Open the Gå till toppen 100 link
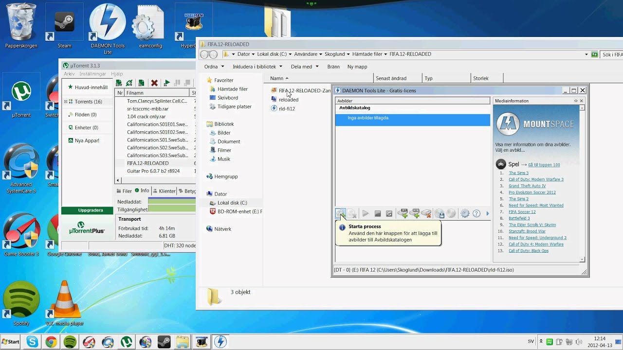Viewport: 623px width, 350px height. pyautogui.click(x=544, y=165)
